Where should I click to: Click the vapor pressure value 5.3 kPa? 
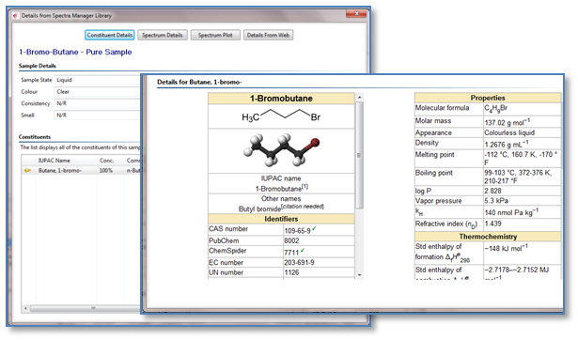(x=496, y=201)
